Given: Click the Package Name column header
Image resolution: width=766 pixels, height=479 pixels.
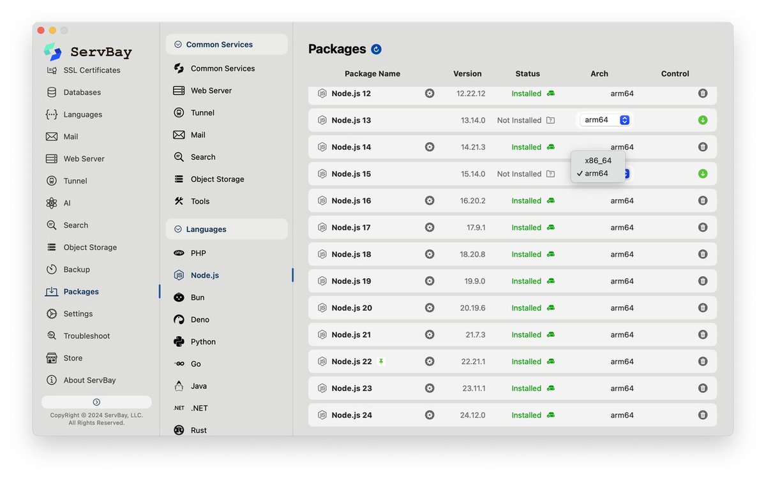Looking at the screenshot, I should click(x=372, y=74).
